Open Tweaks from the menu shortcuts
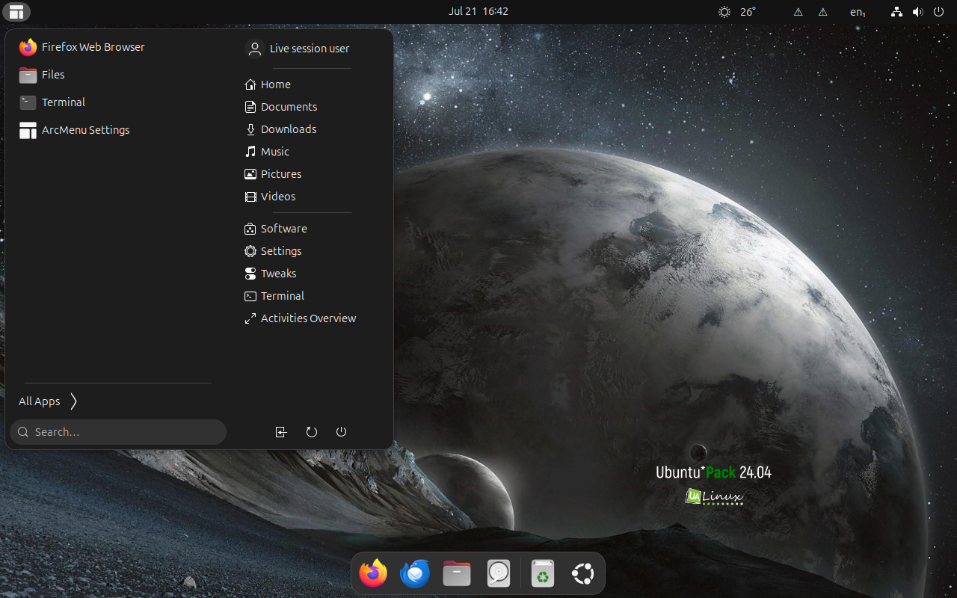The image size is (957, 598). tap(278, 274)
